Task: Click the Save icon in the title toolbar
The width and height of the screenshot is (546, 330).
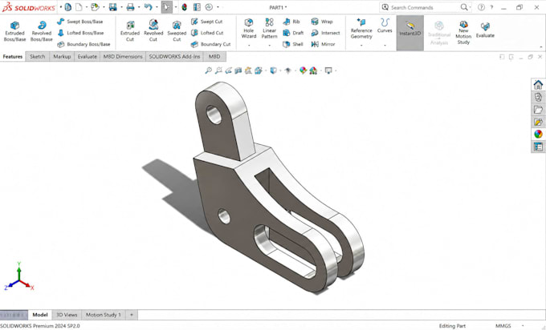Action: pos(112,7)
